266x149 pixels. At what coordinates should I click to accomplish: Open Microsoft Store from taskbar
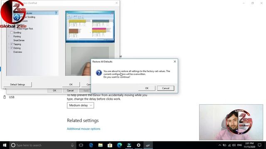pyautogui.click(x=110, y=145)
